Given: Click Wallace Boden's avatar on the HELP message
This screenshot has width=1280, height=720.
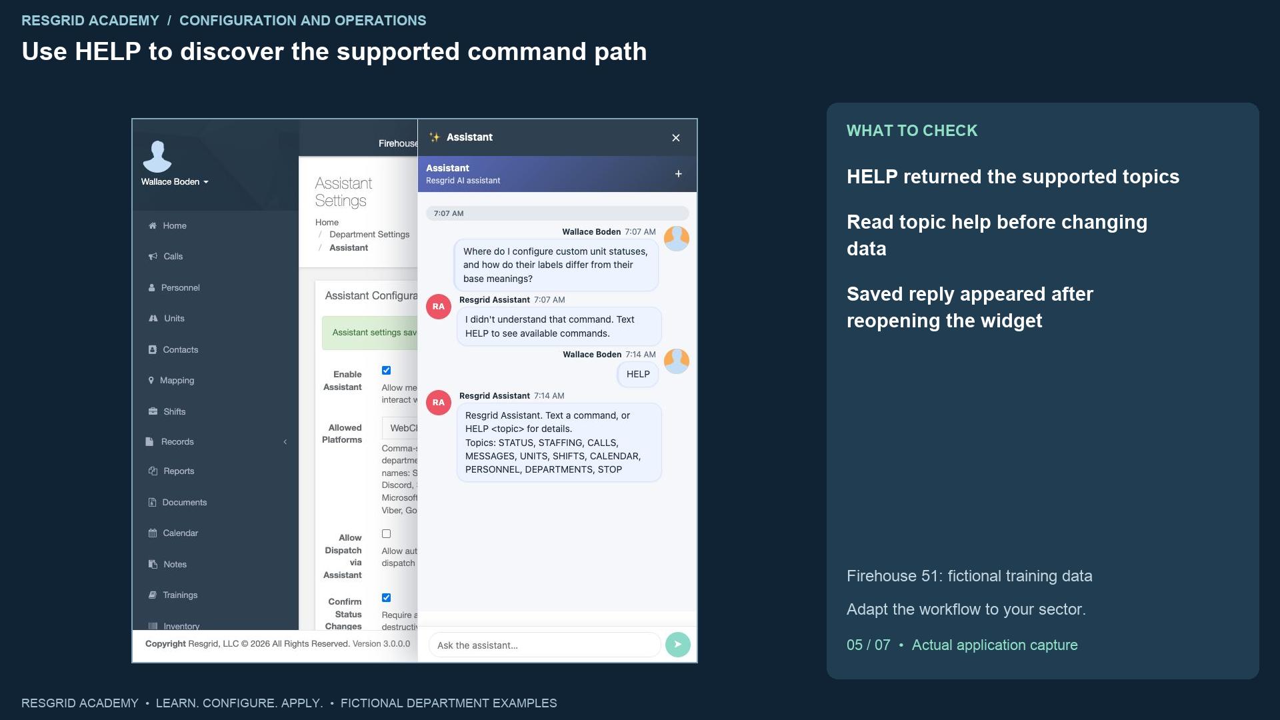Looking at the screenshot, I should tap(677, 361).
